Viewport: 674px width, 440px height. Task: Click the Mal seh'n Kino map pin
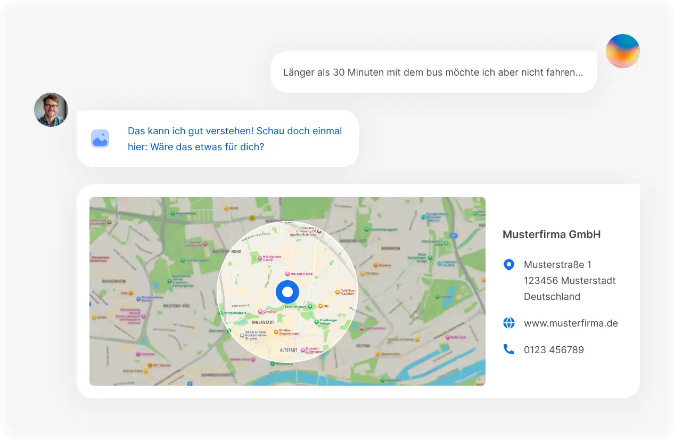[x=287, y=274]
